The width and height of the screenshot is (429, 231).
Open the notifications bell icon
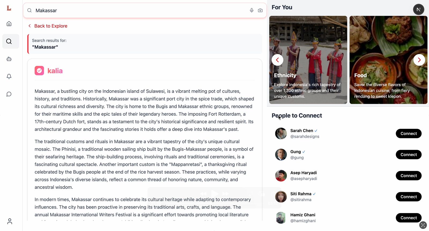[9, 76]
